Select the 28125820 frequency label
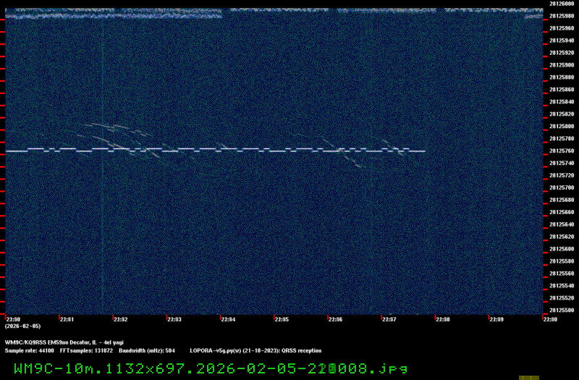This screenshot has height=380, width=579. (562, 114)
